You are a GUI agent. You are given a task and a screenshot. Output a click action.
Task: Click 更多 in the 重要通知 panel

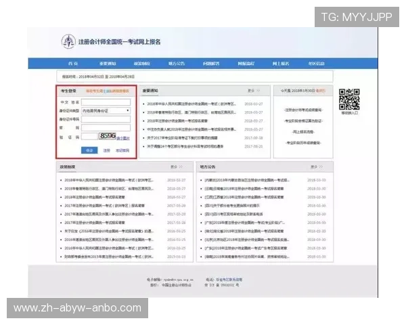(251, 90)
